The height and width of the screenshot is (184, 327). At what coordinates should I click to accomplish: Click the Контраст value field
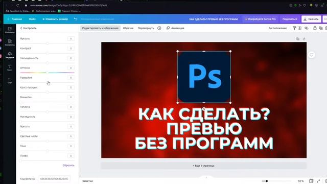tap(71, 48)
